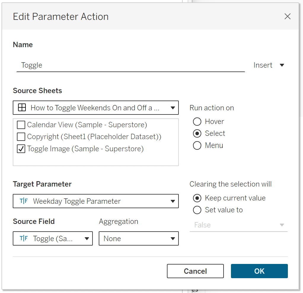Open the disabled False value dropdown
Screen dimensions: 303x293
239,225
